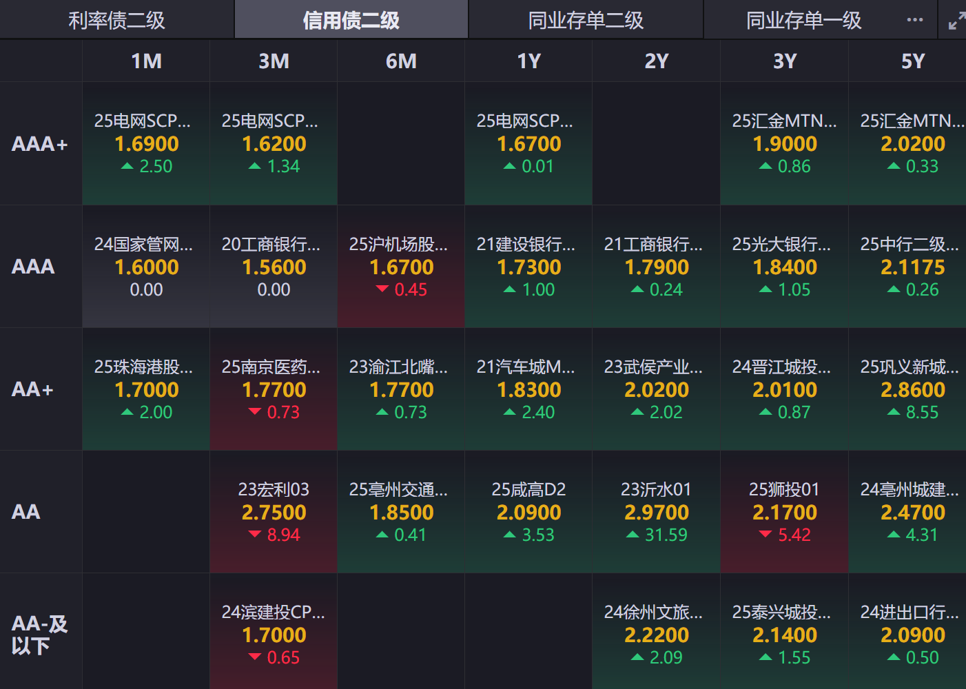Open the 25电网SCP 1.6700 cell in 1Y
This screenshot has height=689, width=966.
click(528, 143)
